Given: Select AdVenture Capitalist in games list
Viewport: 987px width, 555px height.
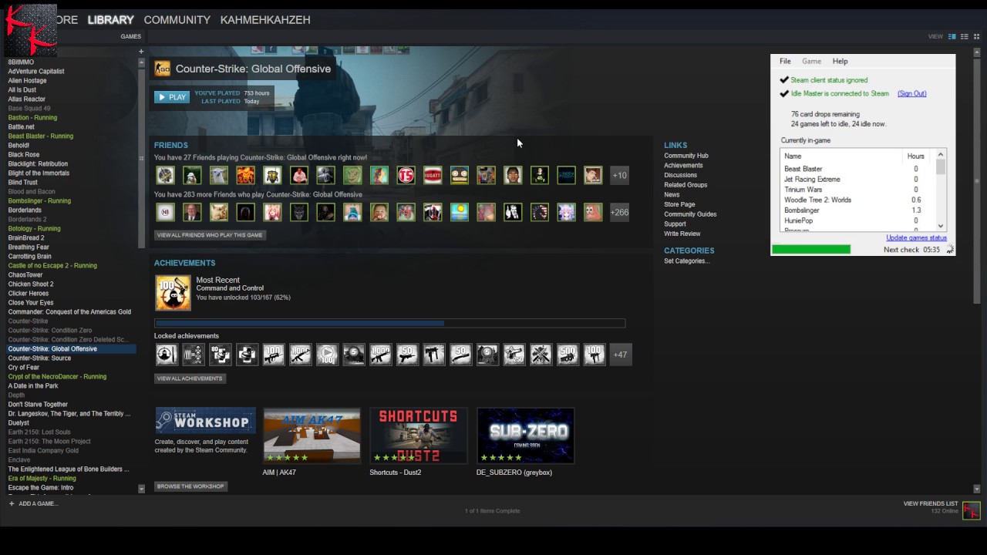Looking at the screenshot, I should (x=36, y=72).
